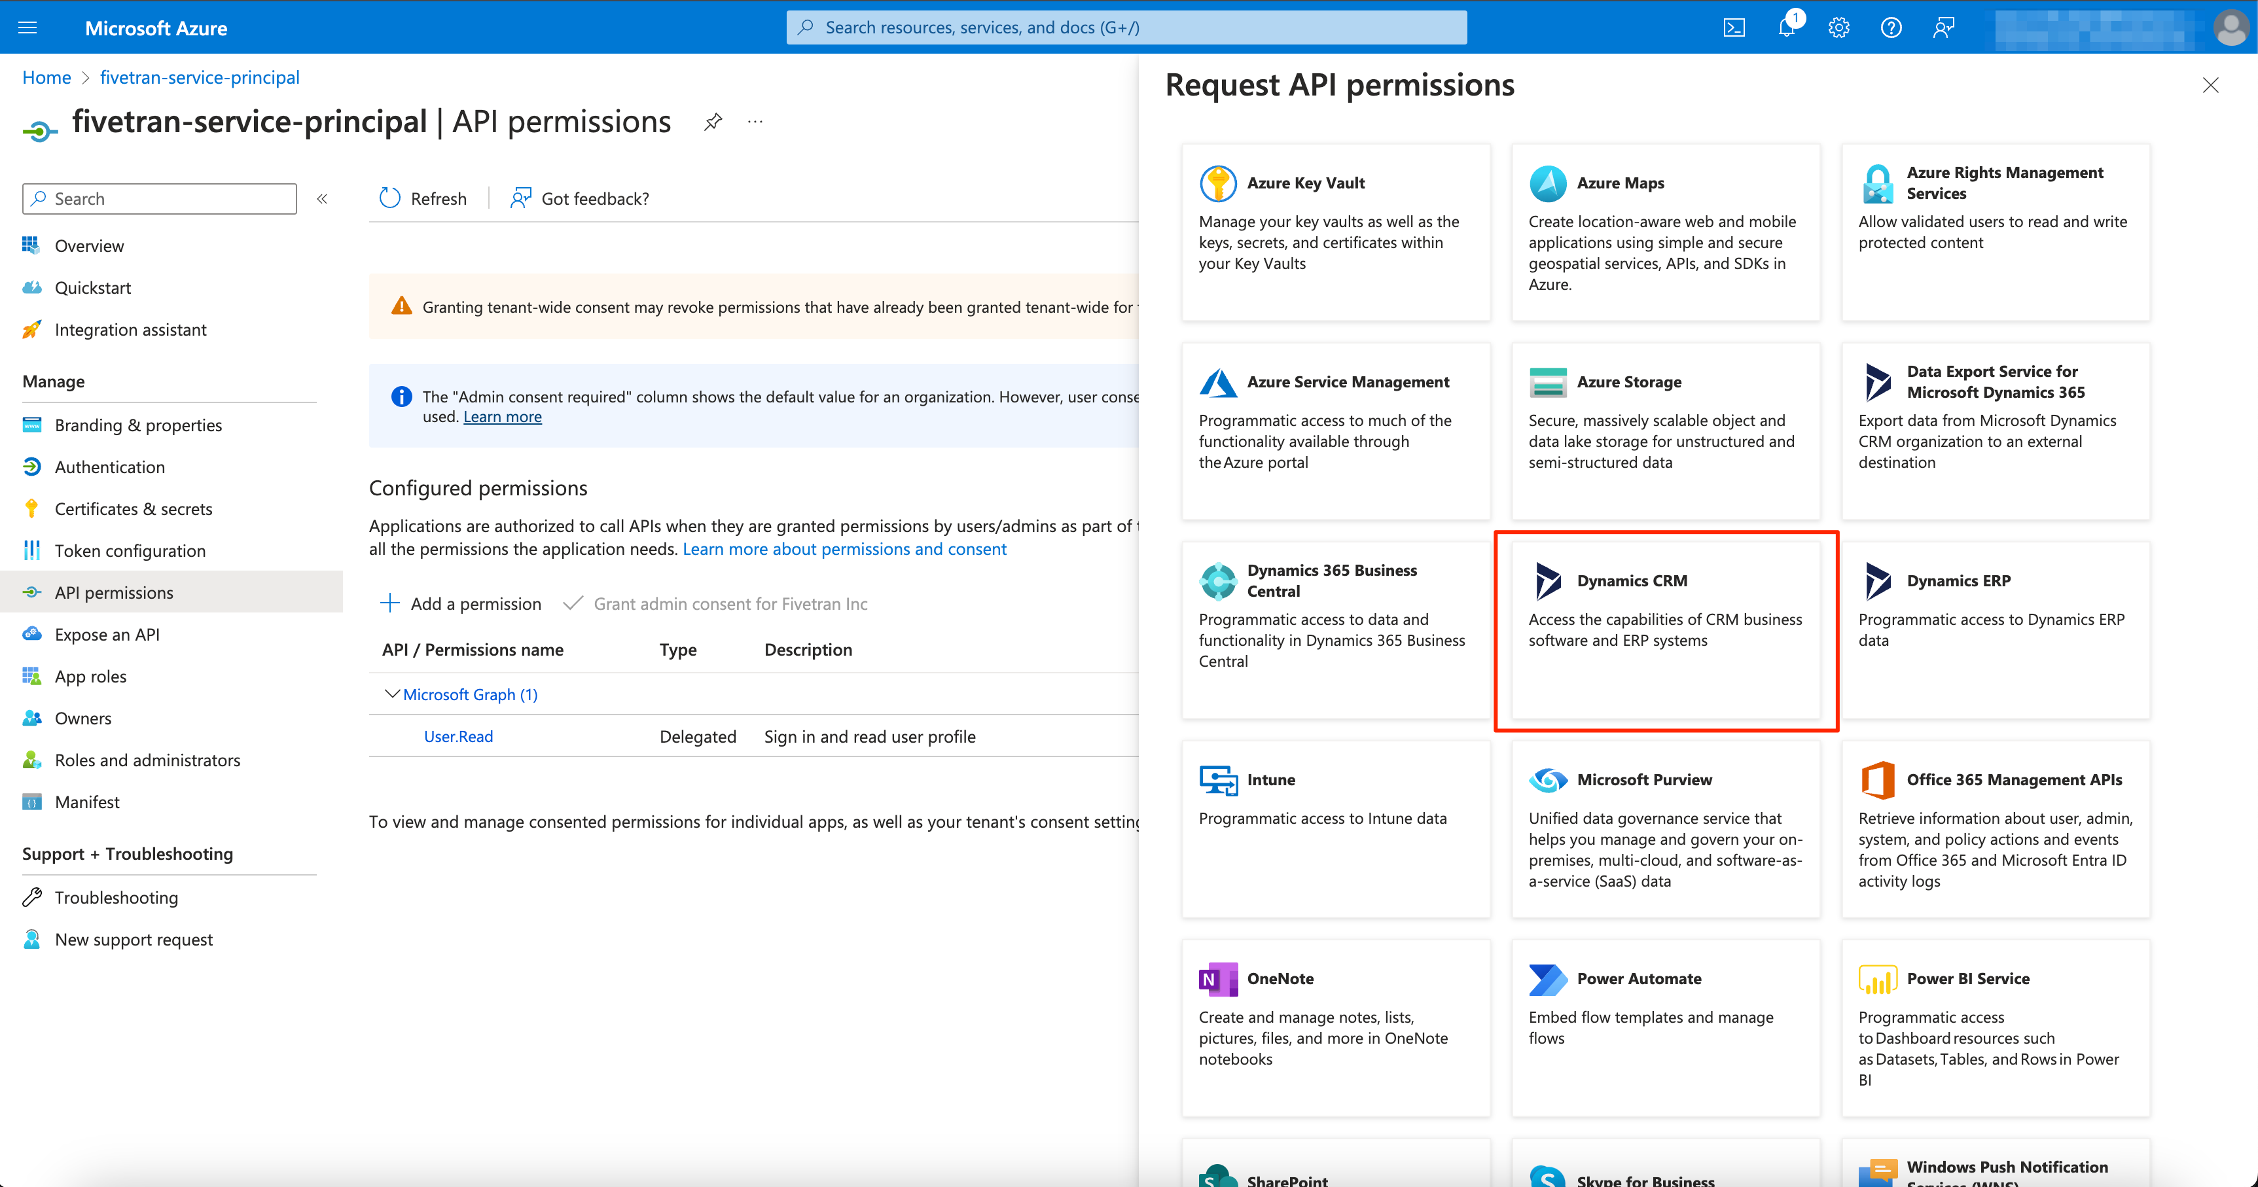Screen dimensions: 2258x1187
Task: Open portal settings gear
Action: point(1839,27)
